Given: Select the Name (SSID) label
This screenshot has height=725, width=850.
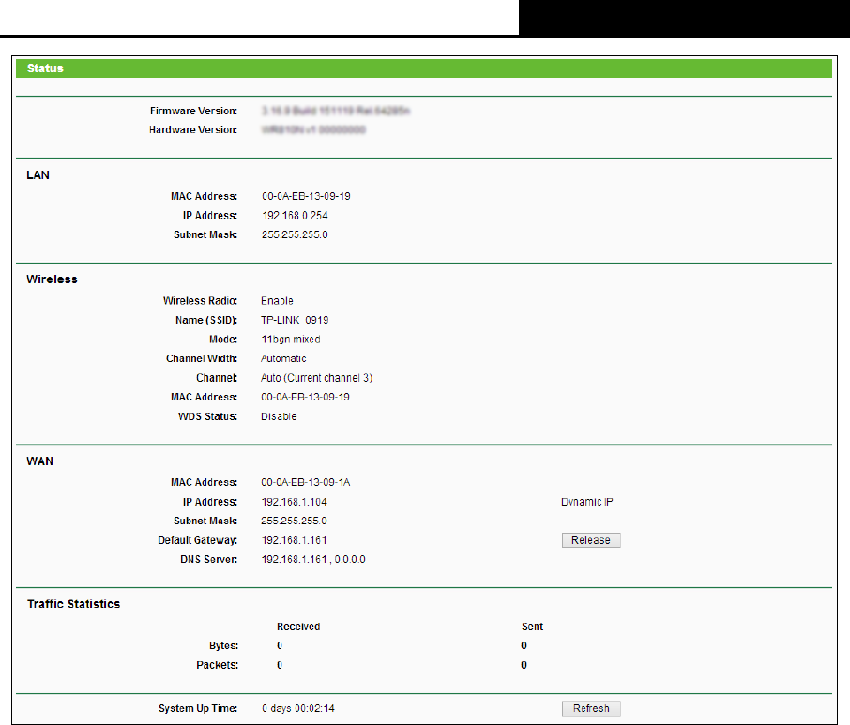Looking at the screenshot, I should tap(206, 320).
